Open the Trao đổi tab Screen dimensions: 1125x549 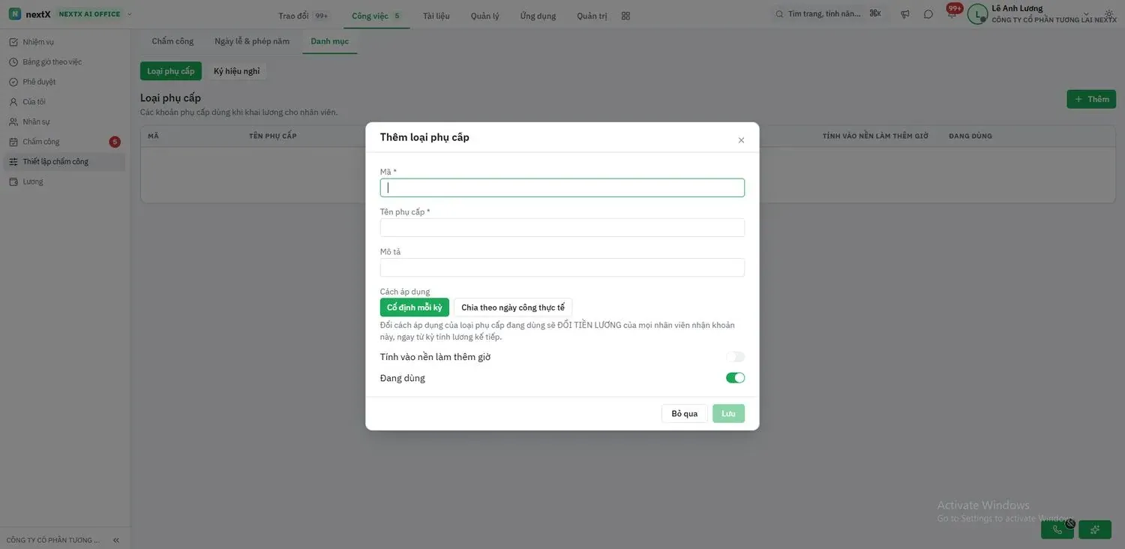click(303, 15)
